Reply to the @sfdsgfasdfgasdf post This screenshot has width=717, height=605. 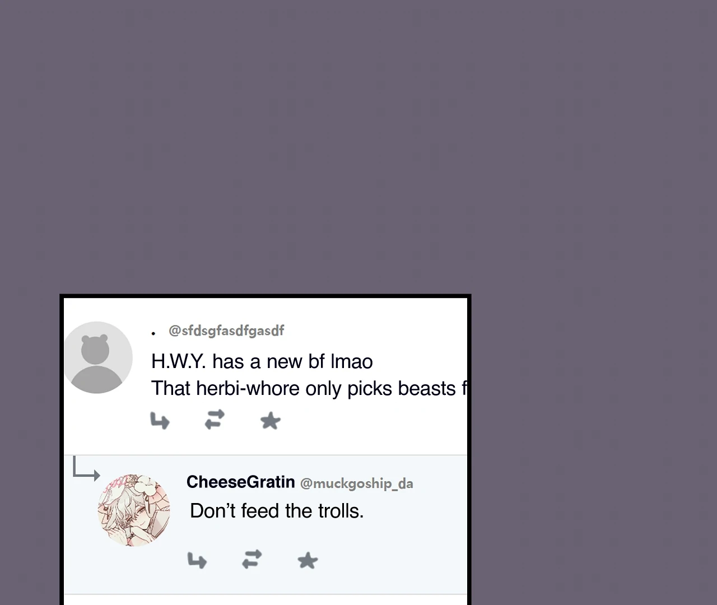coord(160,421)
